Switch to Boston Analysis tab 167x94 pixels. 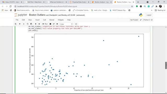point(102,2)
